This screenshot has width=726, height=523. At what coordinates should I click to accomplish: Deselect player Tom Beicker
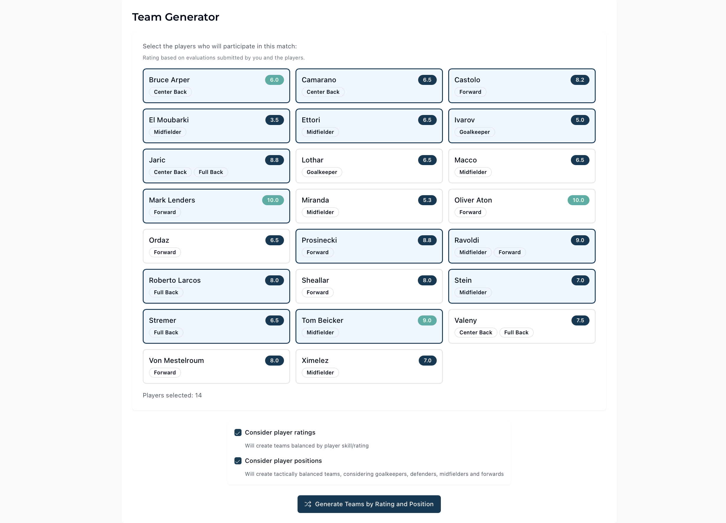click(x=369, y=326)
